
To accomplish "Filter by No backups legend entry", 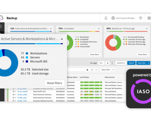I will [84, 37].
